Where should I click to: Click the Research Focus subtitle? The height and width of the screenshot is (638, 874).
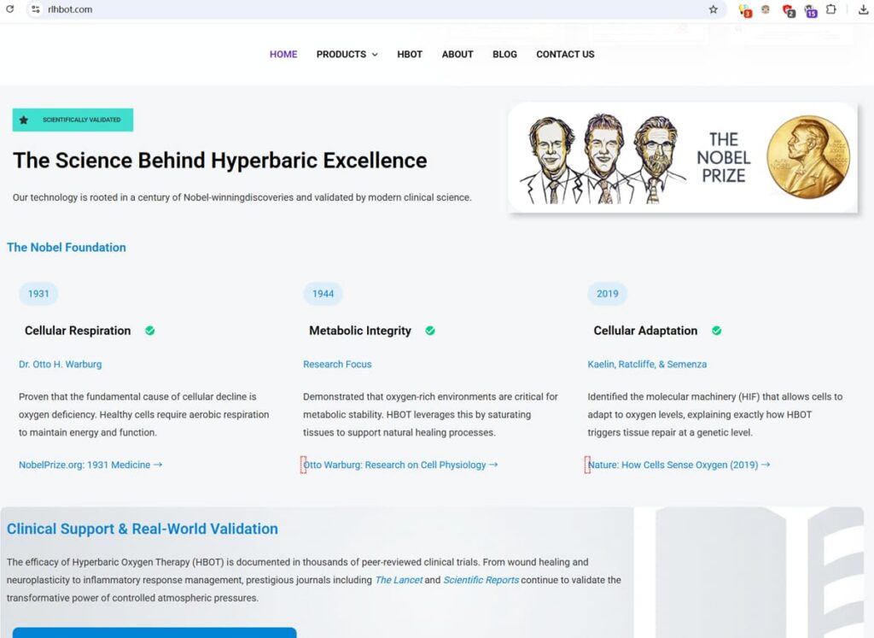point(337,364)
